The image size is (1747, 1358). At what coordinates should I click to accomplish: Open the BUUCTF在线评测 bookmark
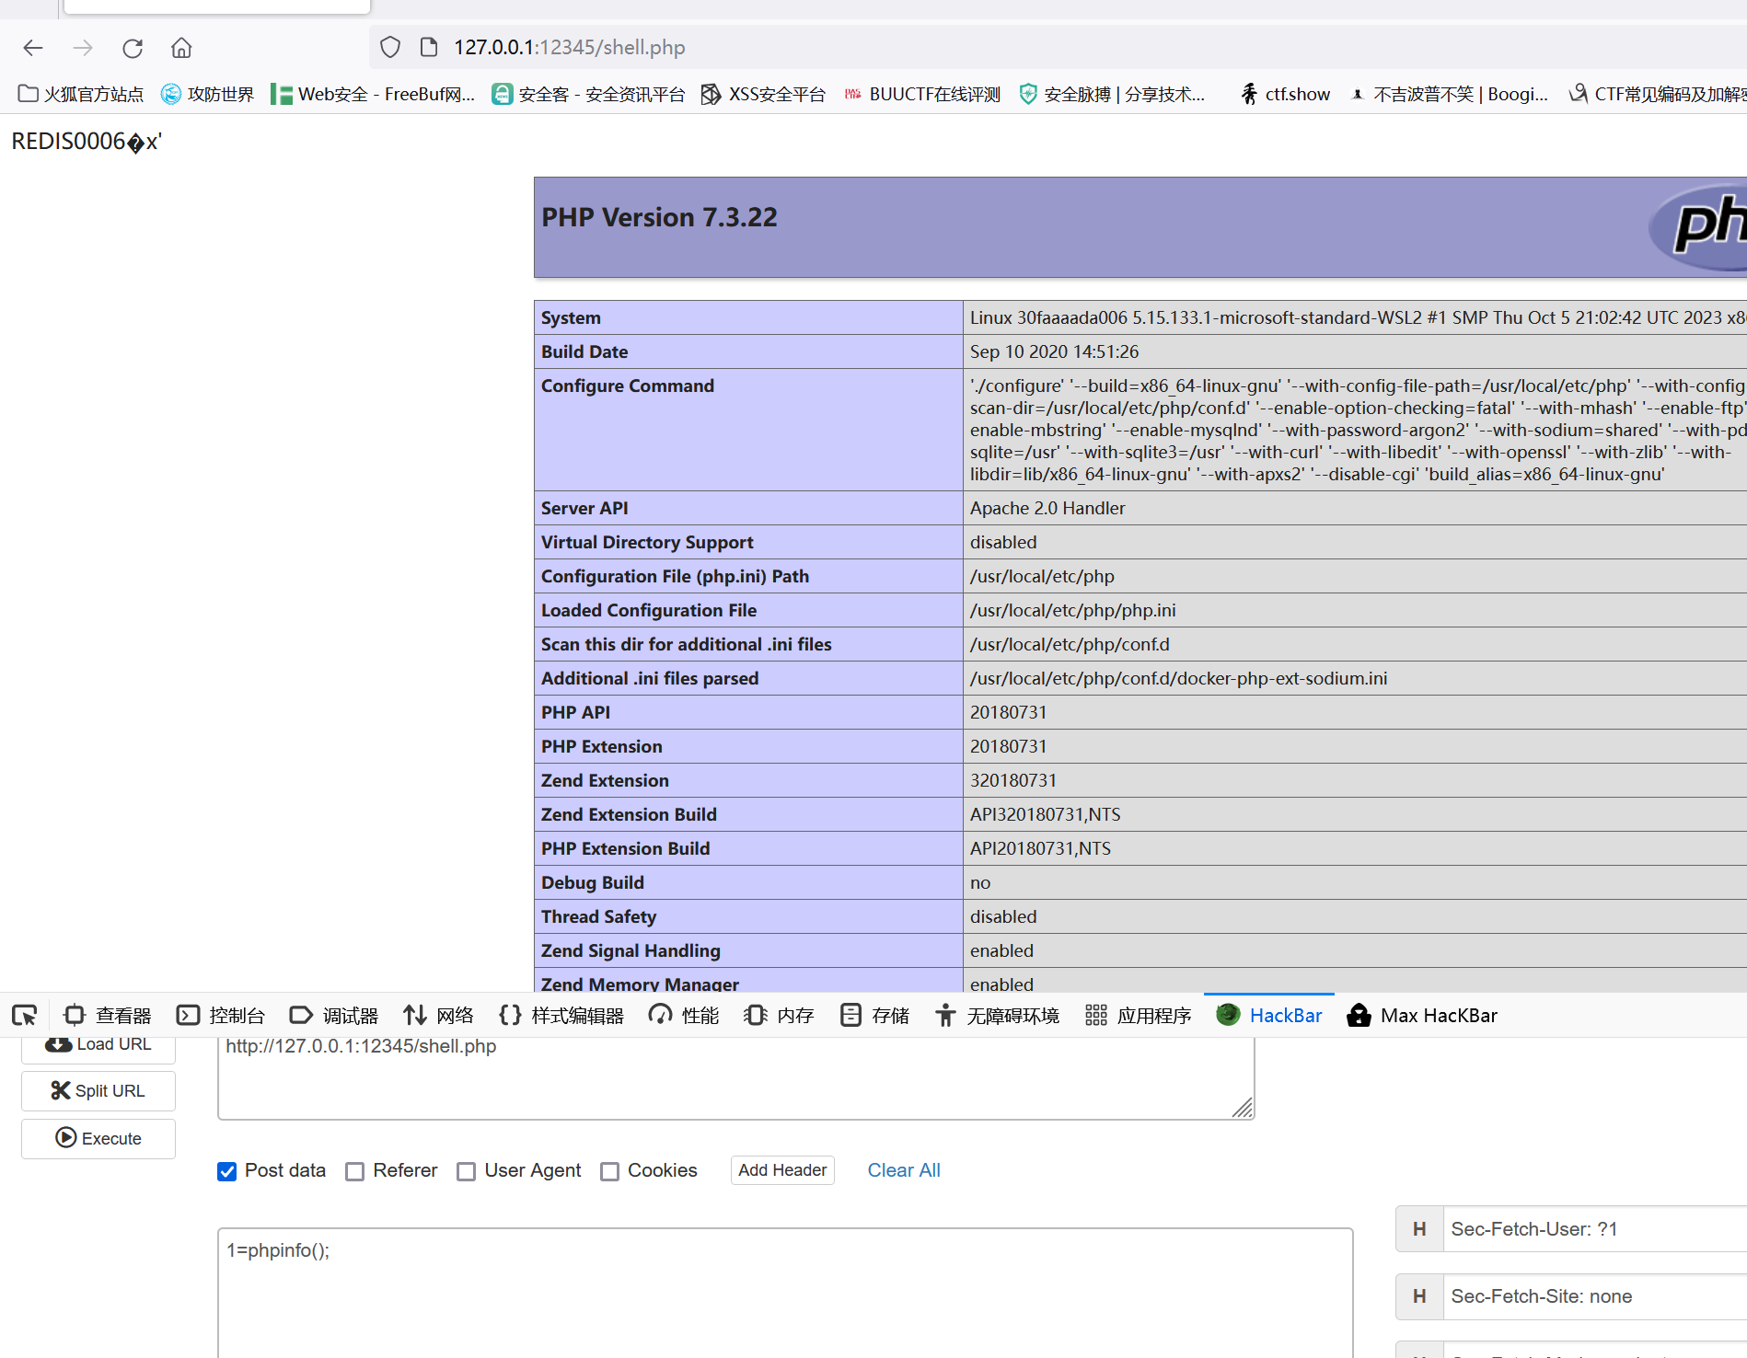[x=922, y=94]
